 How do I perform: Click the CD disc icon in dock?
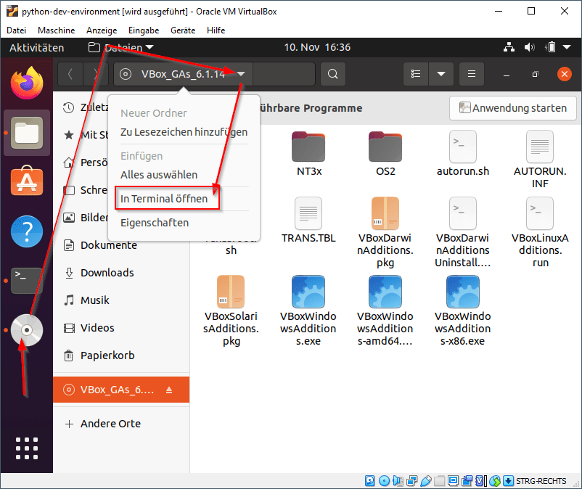tap(27, 330)
